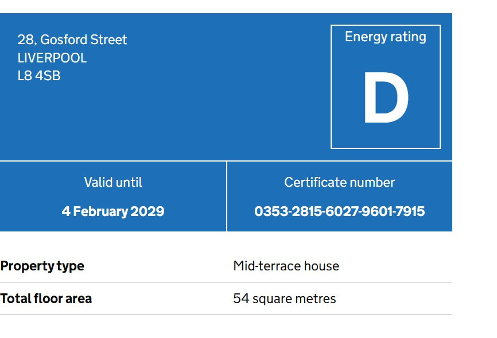Click the day number 4 in the expiry date
The width and height of the screenshot is (497, 338).
(x=65, y=211)
